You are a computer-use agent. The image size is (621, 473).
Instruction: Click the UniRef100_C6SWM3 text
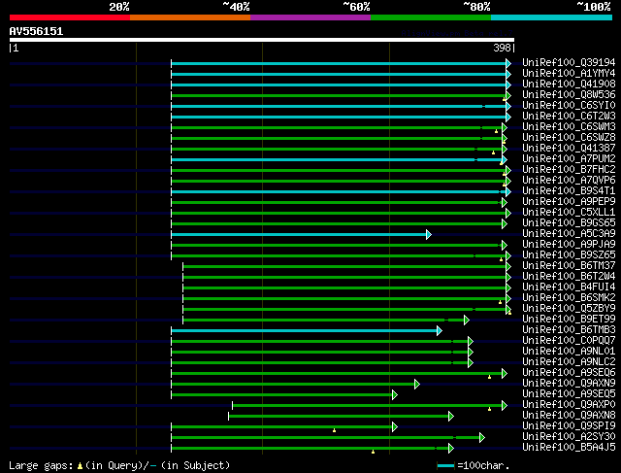(x=569, y=127)
